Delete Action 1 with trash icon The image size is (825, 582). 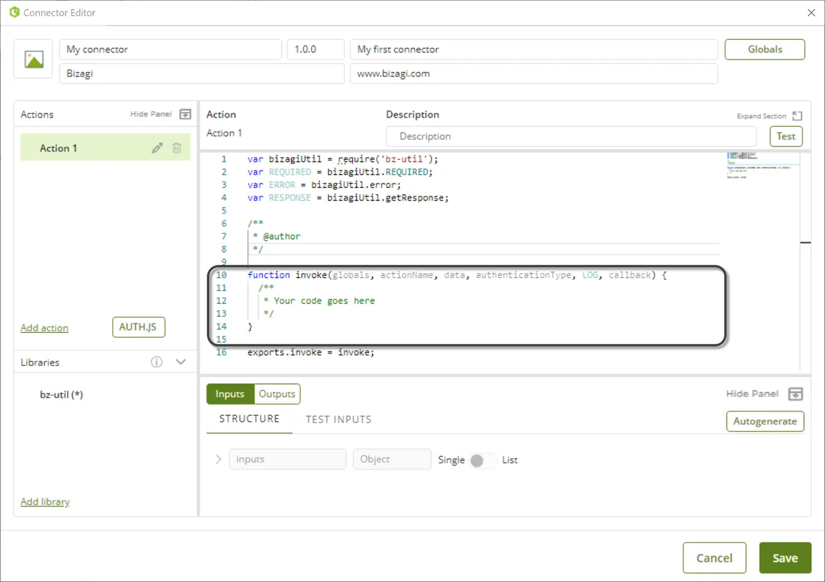[x=177, y=148]
